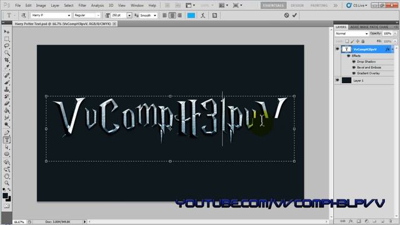Select the Clone Stamp tool
Screen dimensions: 400x225
pyautogui.click(x=7, y=89)
